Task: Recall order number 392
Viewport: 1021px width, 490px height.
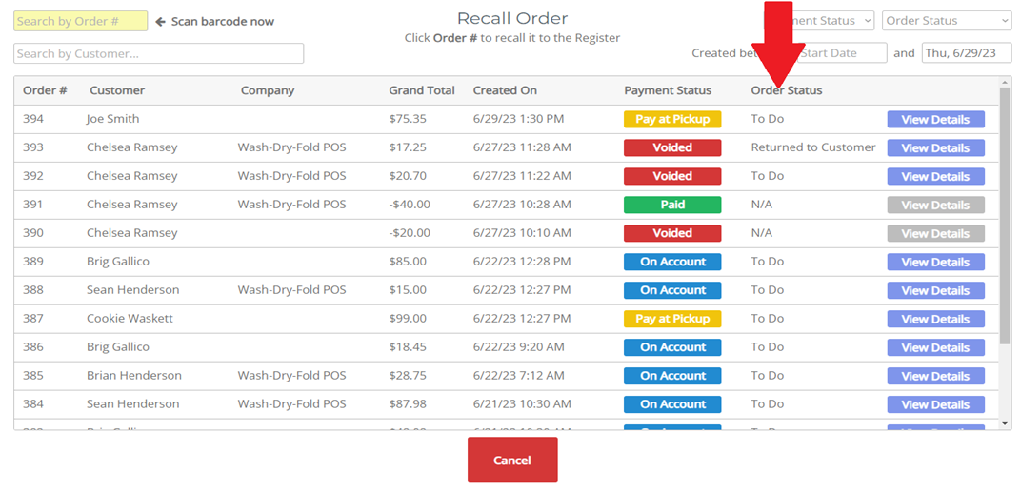Action: tap(33, 176)
